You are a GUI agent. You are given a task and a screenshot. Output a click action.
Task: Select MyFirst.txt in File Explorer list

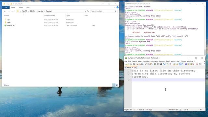tap(11, 25)
